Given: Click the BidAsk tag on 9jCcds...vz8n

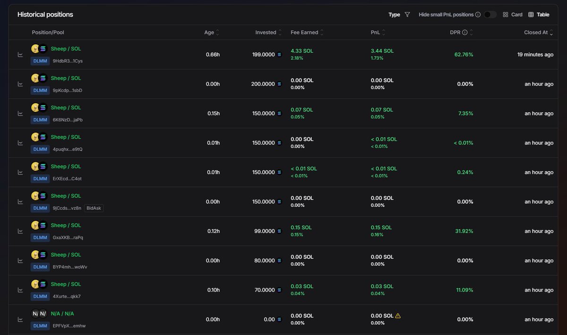Looking at the screenshot, I should tap(94, 208).
